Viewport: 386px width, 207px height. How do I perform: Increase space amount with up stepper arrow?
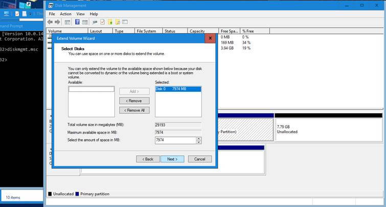click(198, 138)
